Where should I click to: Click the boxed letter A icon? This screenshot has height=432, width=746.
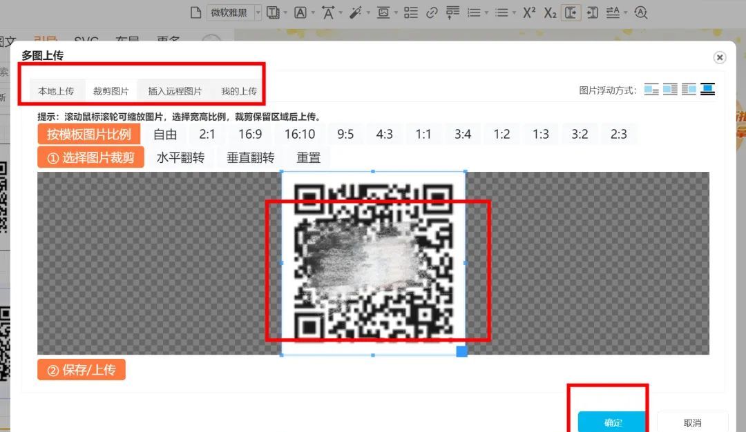[300, 12]
